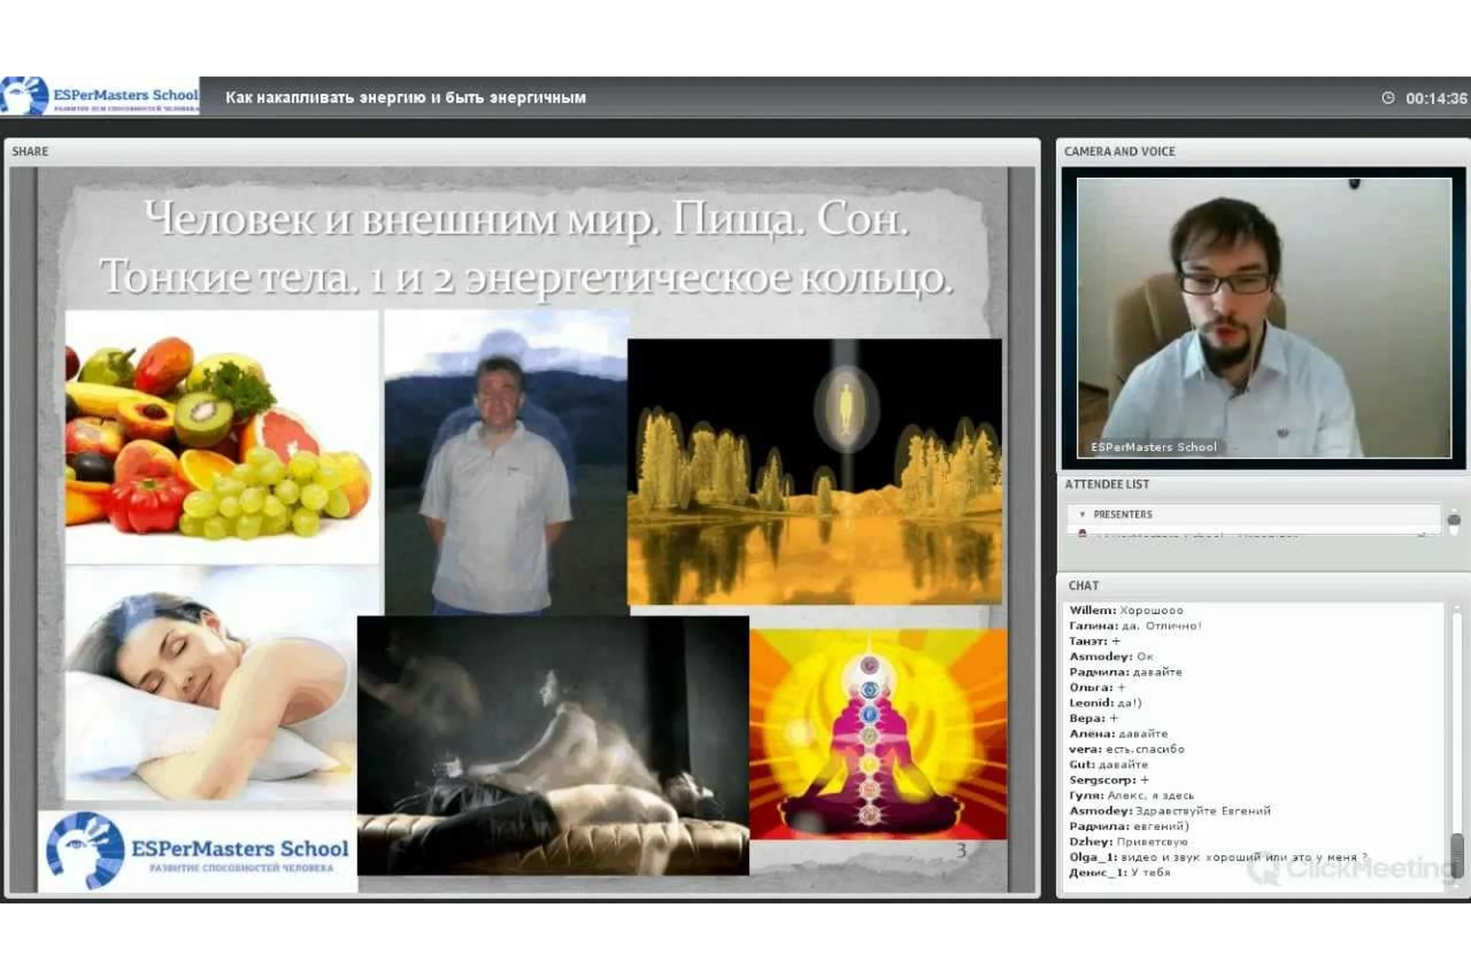Click the golden lake landscape image

click(814, 472)
